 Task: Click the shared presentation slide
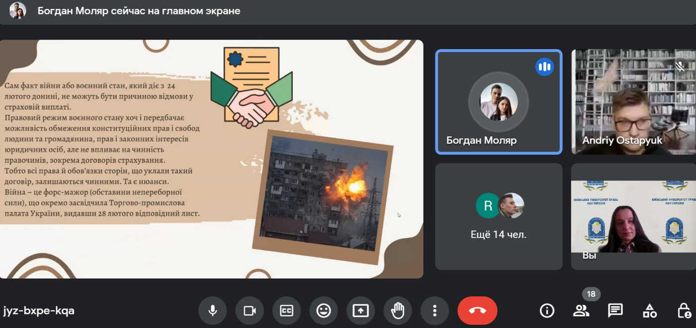[x=211, y=159]
